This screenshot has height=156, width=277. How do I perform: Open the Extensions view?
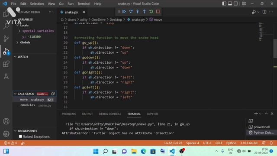pyautogui.click(x=6, y=64)
